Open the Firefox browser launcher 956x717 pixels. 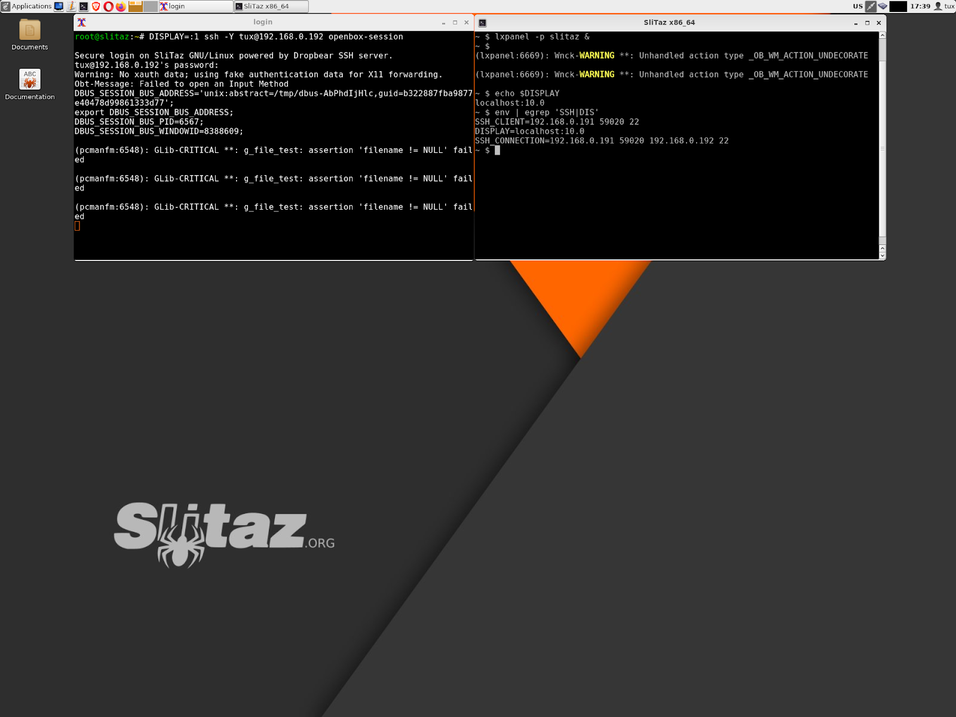[121, 7]
